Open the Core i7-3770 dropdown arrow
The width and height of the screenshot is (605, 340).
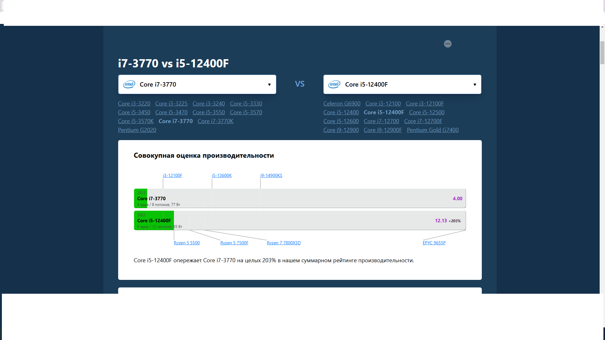269,84
